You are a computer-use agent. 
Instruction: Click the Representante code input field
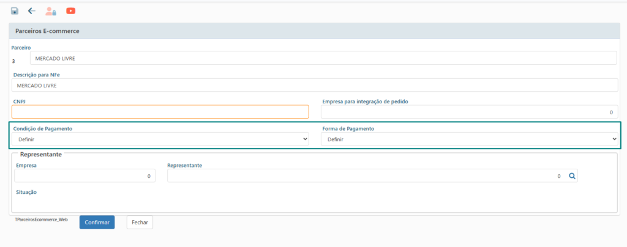point(366,176)
